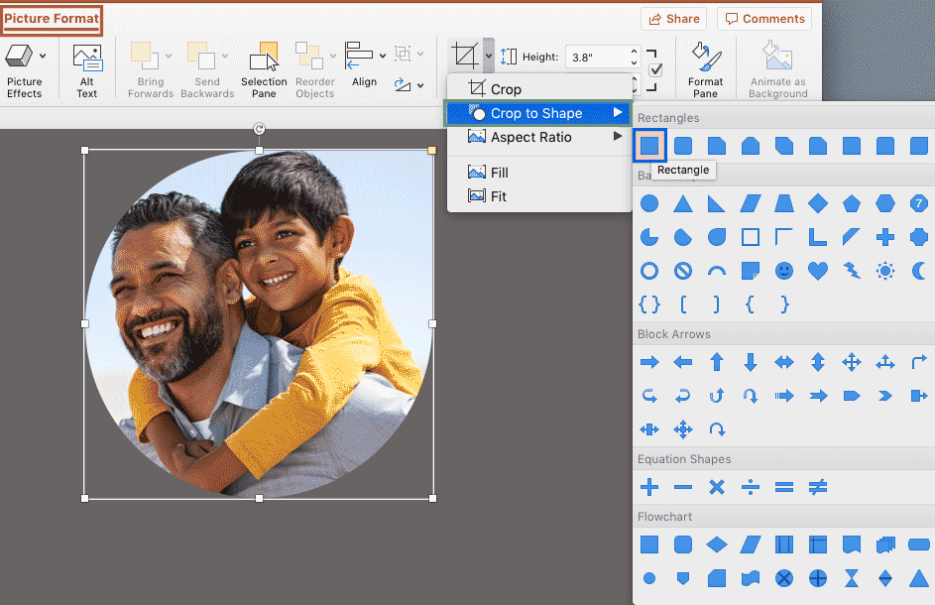Pick the Lightning Bolt shape
Screen dimensions: 935x605
point(851,270)
